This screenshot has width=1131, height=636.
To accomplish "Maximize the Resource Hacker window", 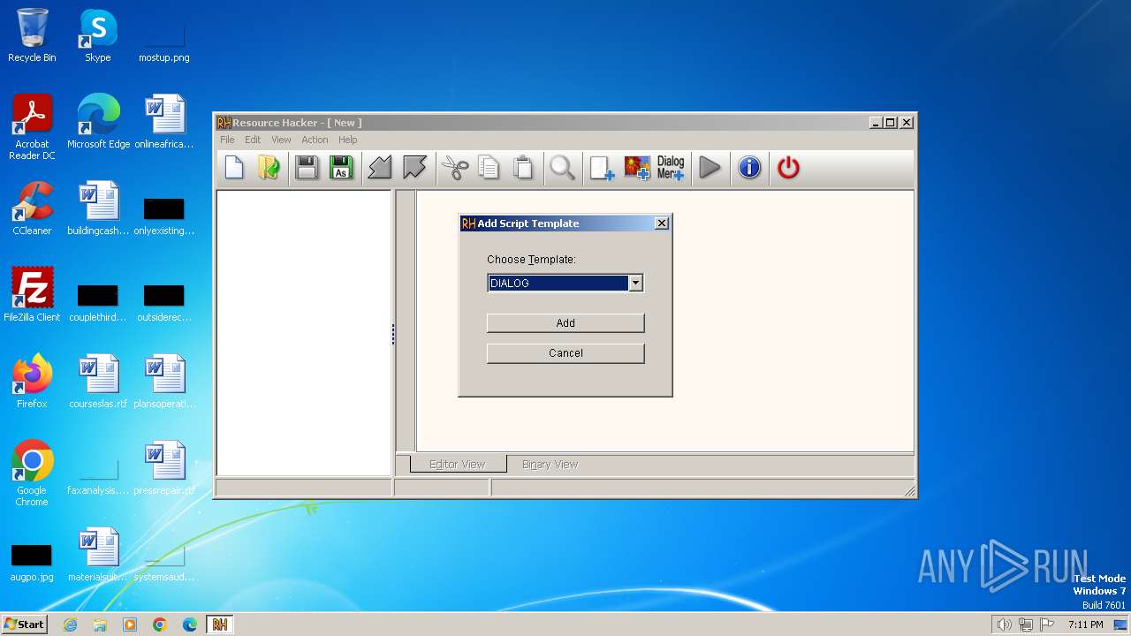I will point(891,123).
